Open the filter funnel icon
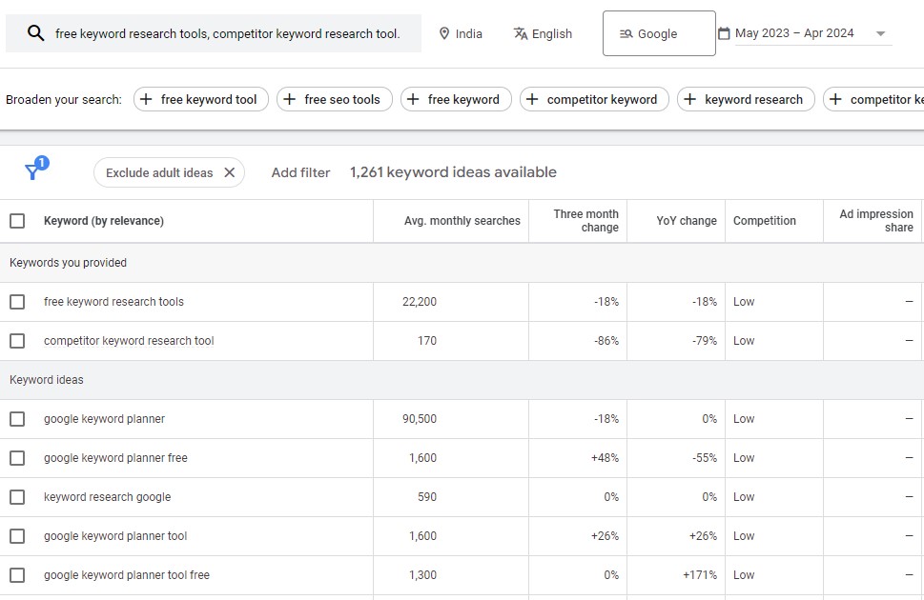This screenshot has height=600, width=924. click(32, 171)
